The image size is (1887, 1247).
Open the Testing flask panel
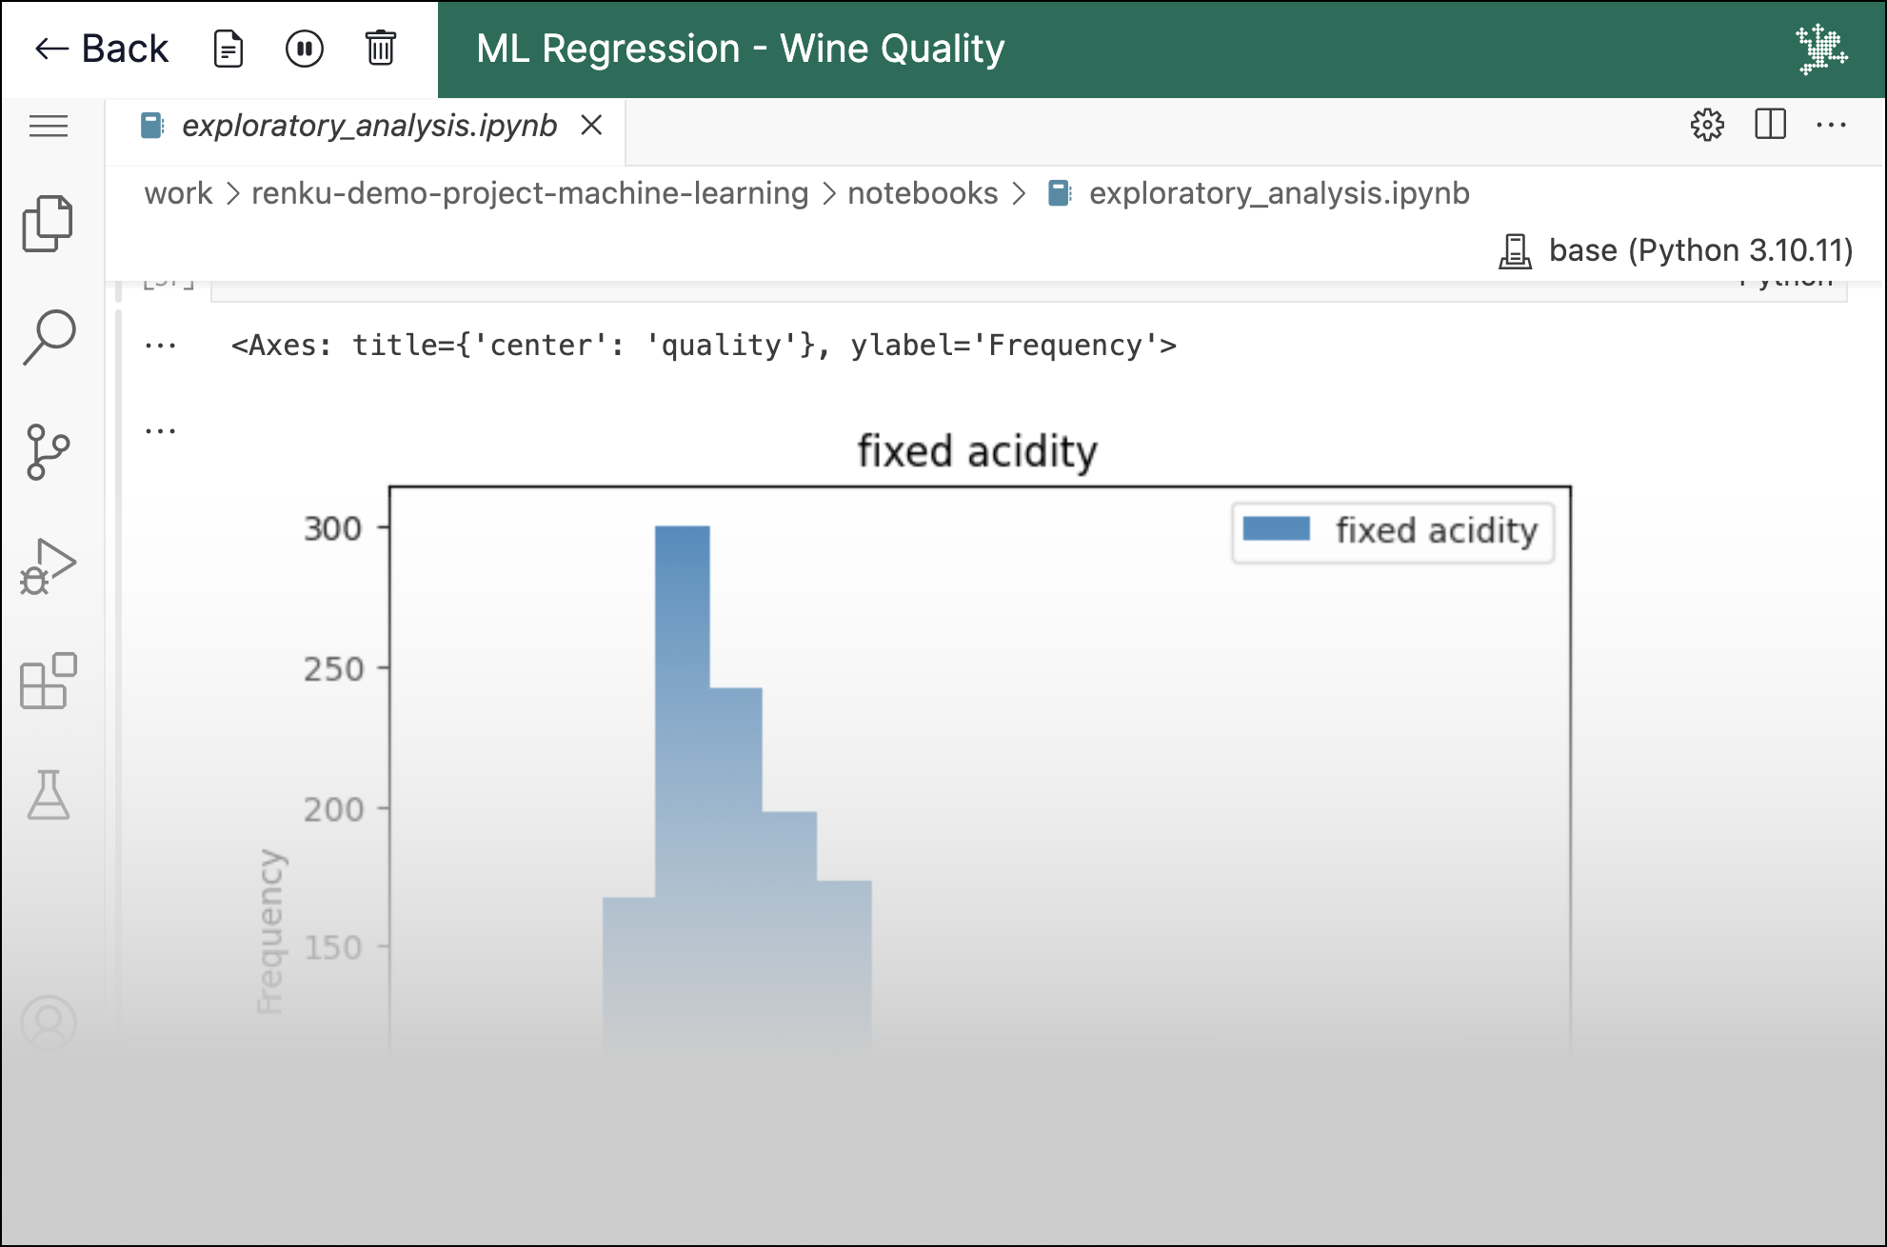(49, 795)
